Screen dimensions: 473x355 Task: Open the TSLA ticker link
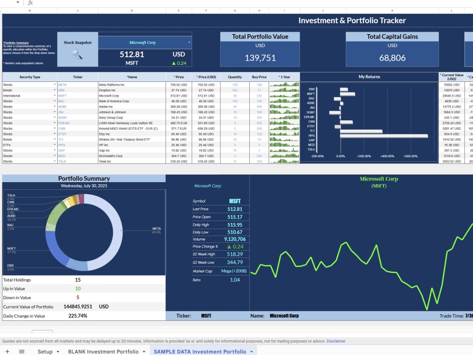pyautogui.click(x=62, y=161)
